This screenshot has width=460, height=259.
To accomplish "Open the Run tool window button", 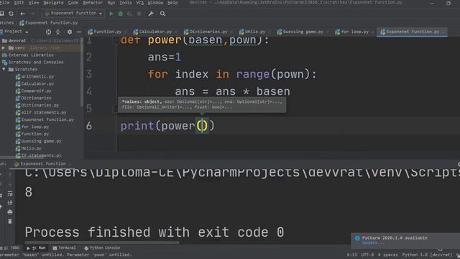I will 36,247.
